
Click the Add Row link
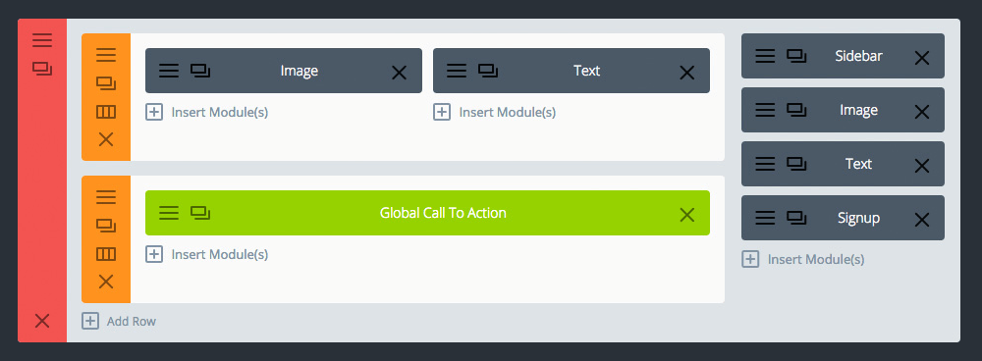pyautogui.click(x=119, y=321)
